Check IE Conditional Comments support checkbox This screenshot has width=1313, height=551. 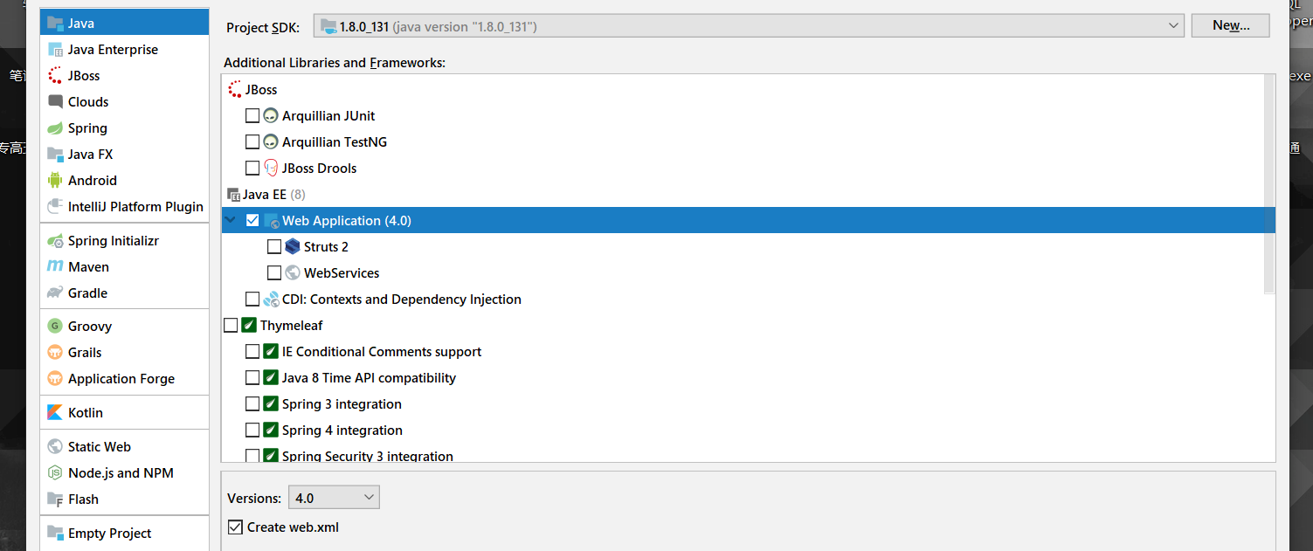pos(252,351)
